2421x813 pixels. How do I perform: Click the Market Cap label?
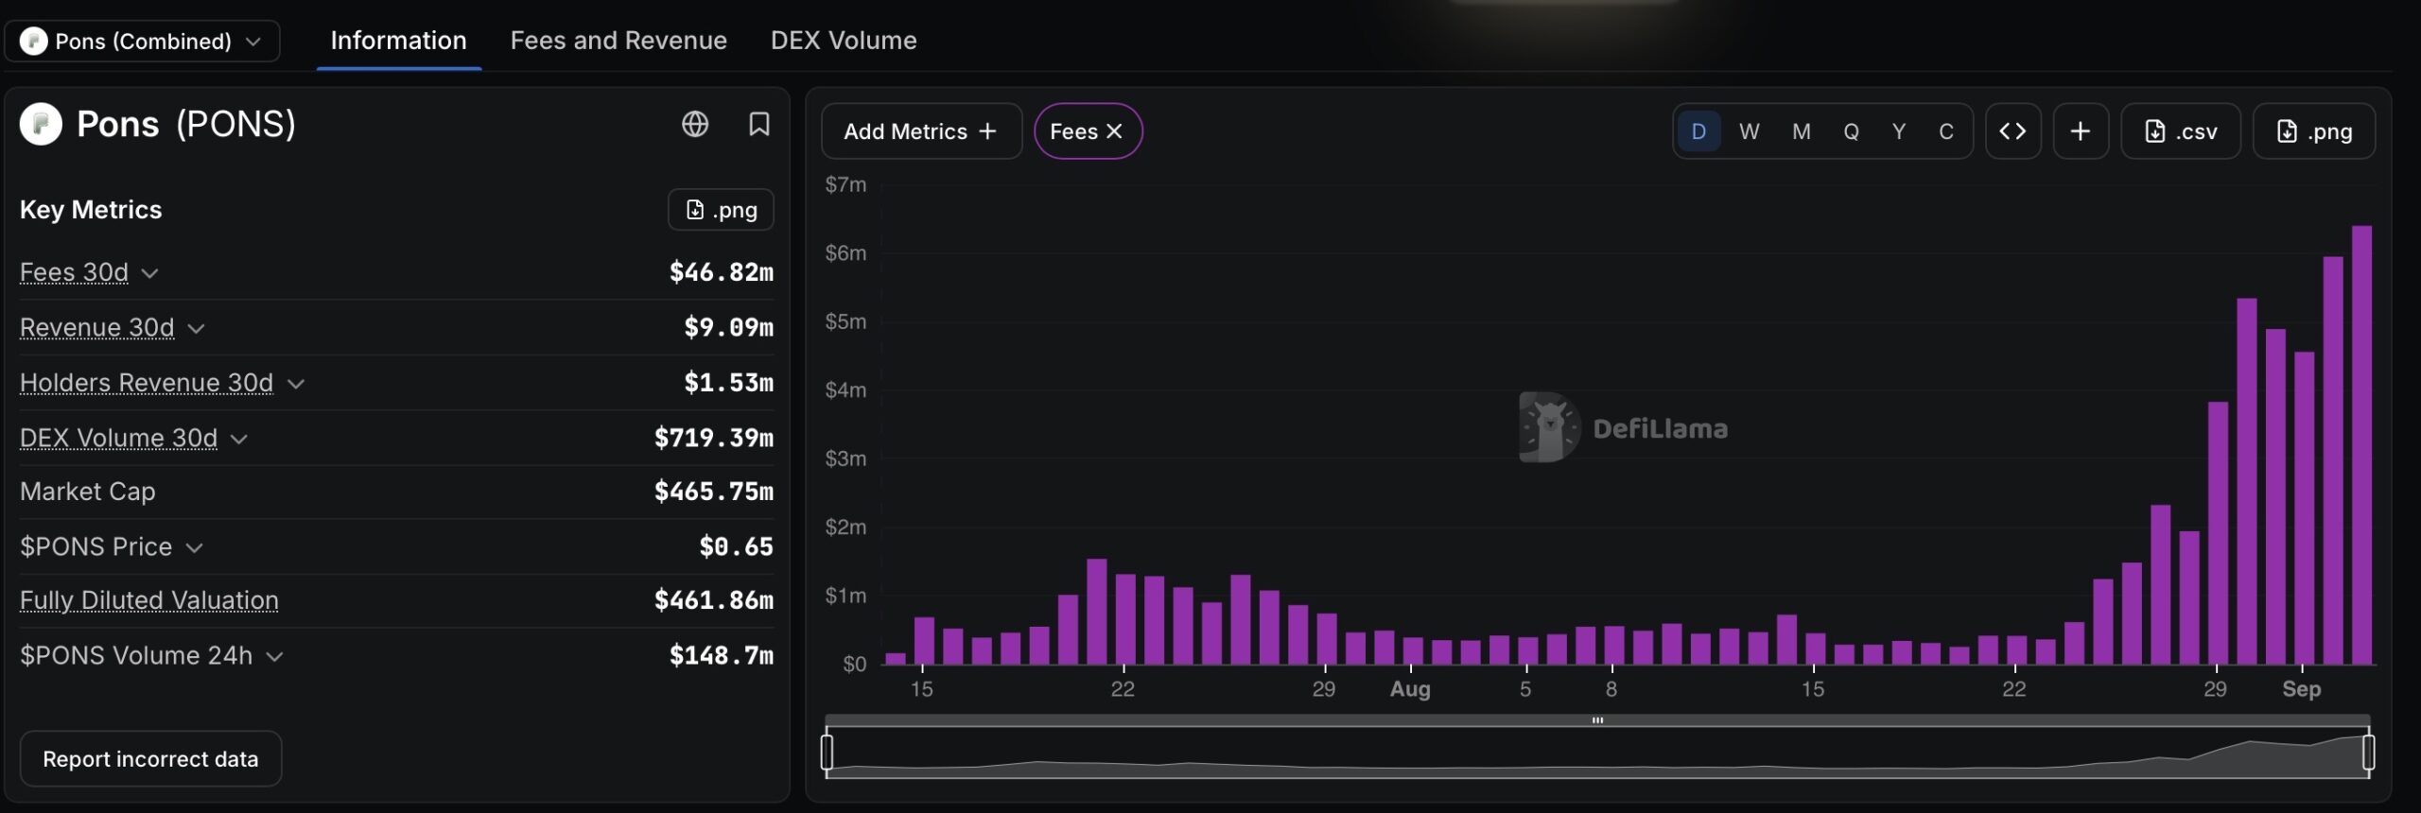coord(88,493)
